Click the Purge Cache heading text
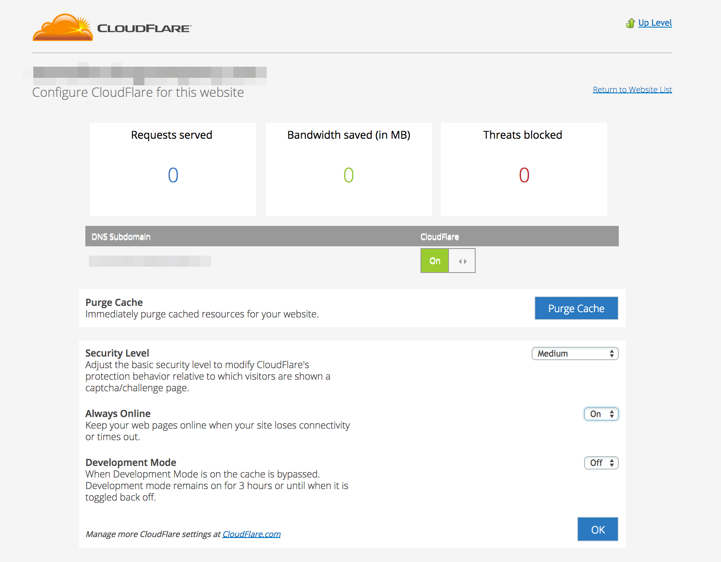 click(114, 302)
